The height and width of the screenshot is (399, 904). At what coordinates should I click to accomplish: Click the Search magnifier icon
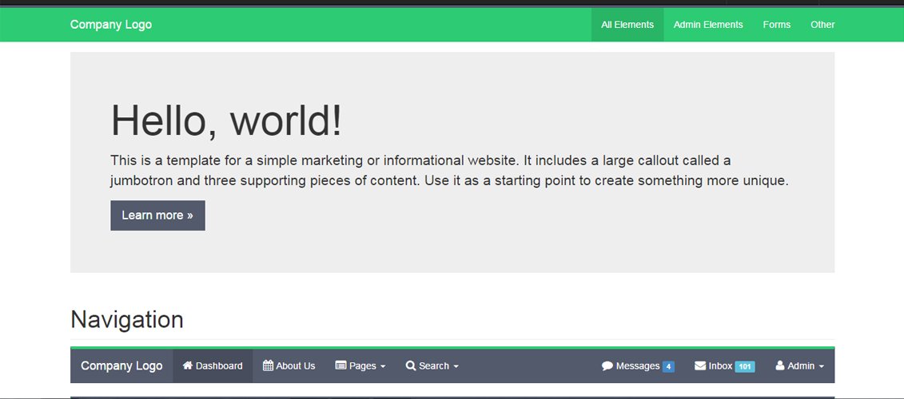[x=411, y=365]
